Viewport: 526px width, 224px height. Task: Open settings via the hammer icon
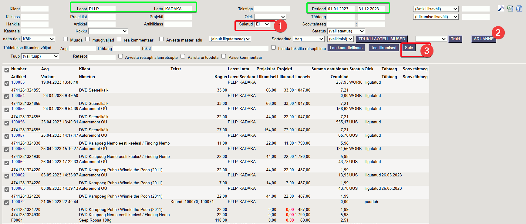[501, 8]
